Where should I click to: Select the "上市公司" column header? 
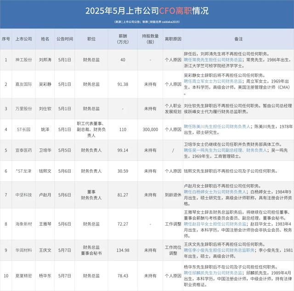point(23,39)
